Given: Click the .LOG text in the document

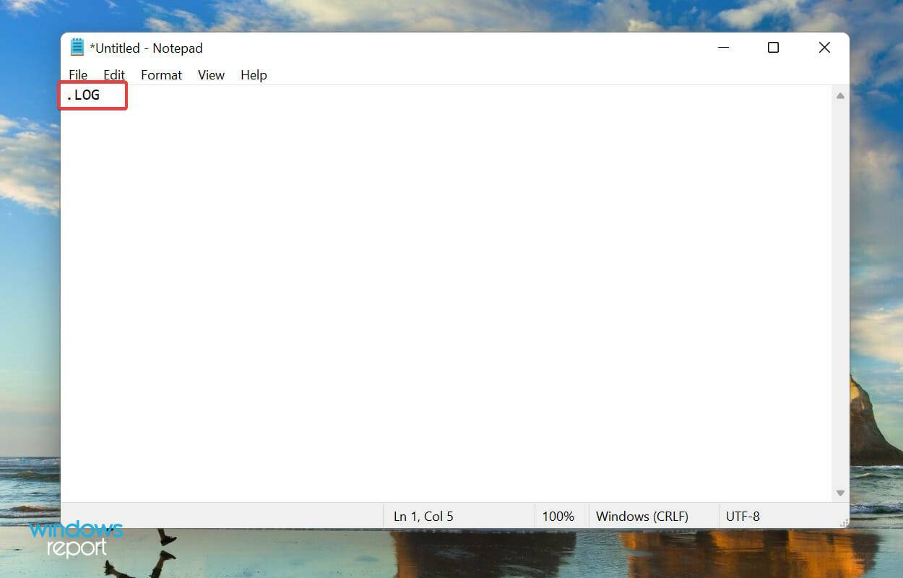Looking at the screenshot, I should point(87,95).
